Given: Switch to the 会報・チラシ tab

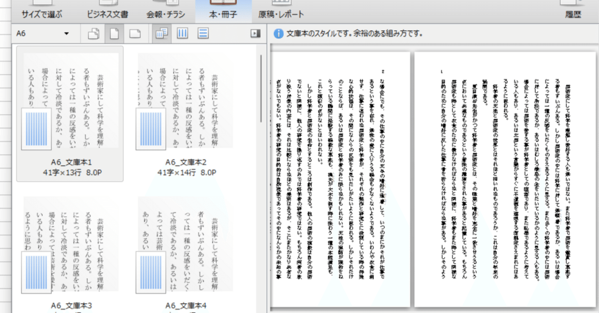Looking at the screenshot, I should pos(166,12).
